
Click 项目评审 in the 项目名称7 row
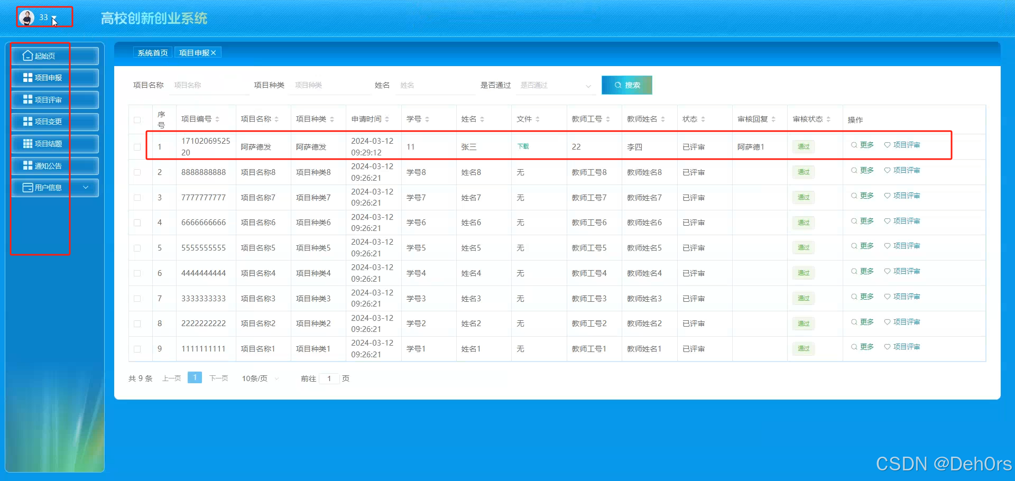click(x=902, y=196)
